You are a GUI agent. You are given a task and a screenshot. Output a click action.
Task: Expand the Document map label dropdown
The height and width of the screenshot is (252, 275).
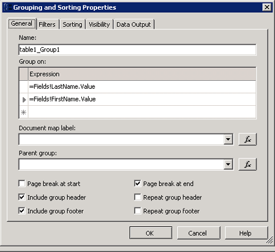click(228, 139)
